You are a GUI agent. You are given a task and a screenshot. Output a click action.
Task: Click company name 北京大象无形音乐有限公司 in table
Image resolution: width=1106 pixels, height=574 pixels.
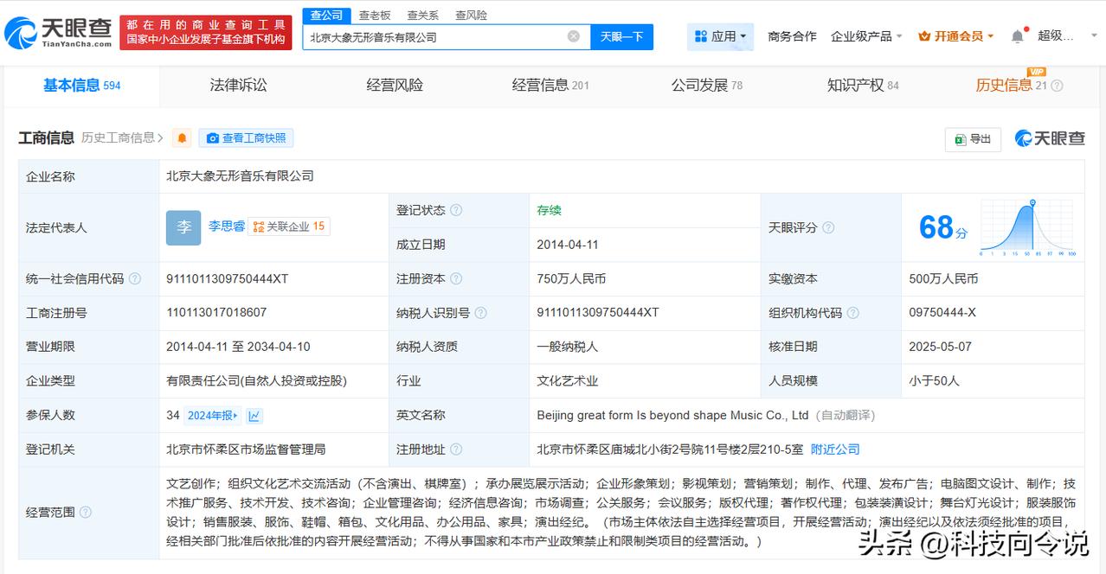tap(240, 175)
